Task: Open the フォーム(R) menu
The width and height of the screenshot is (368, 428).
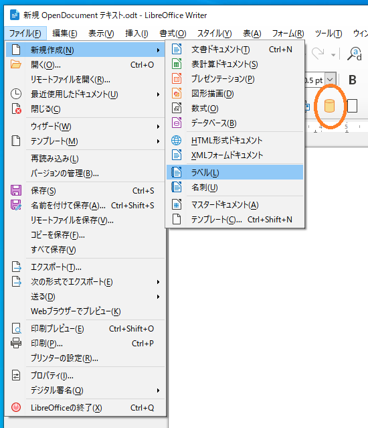Action: [288, 33]
